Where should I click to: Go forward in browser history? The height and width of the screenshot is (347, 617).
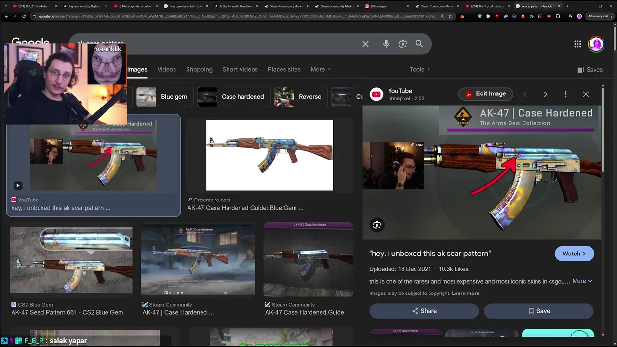[15, 16]
